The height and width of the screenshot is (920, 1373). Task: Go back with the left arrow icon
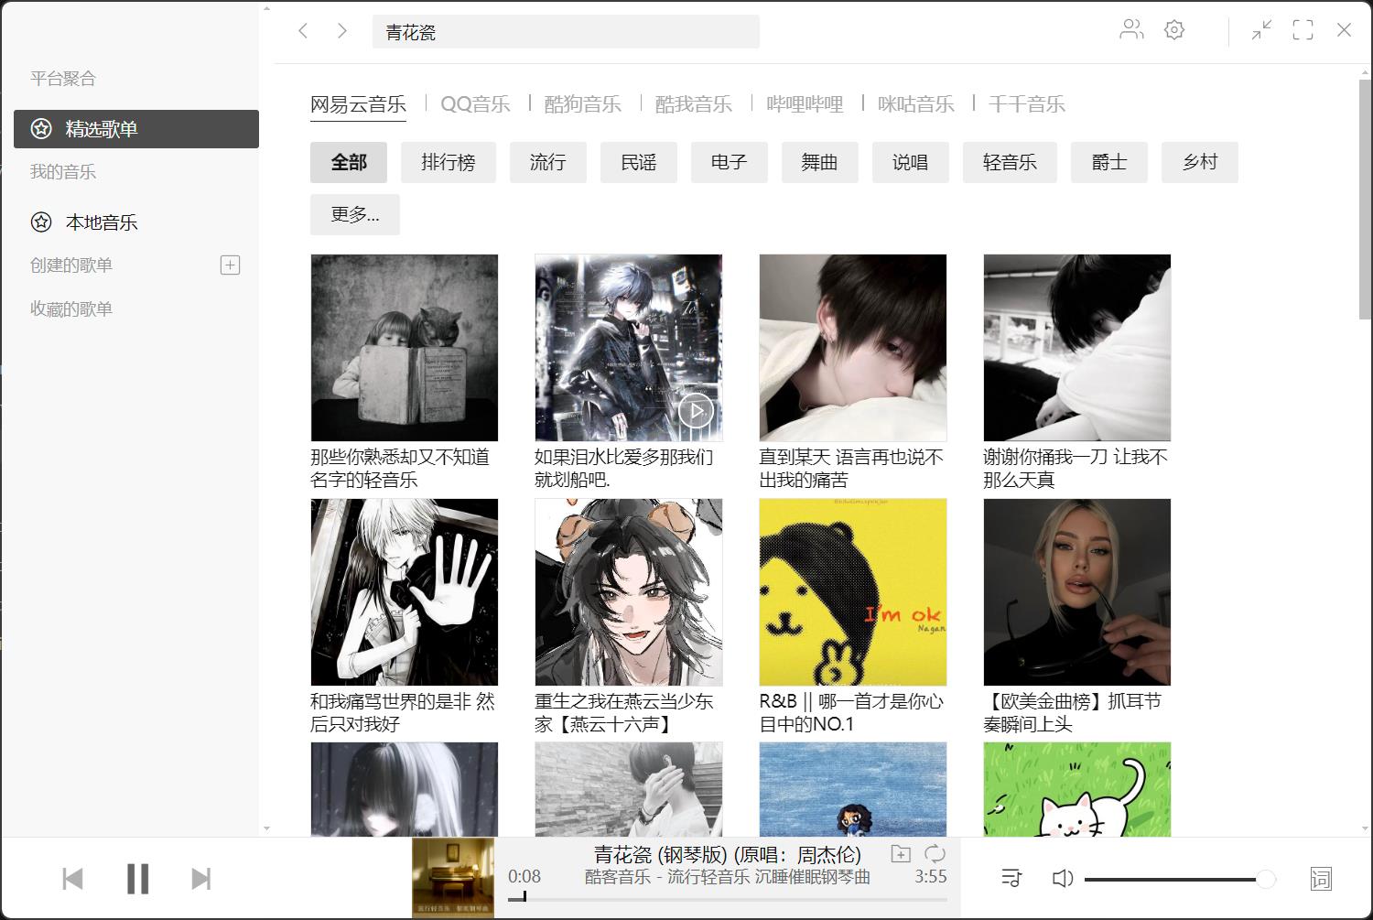[x=303, y=31]
